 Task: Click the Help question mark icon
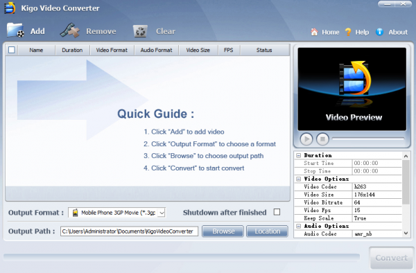click(x=348, y=32)
